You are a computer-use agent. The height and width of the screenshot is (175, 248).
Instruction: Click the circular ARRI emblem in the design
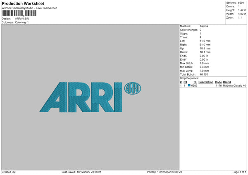click(133, 89)
